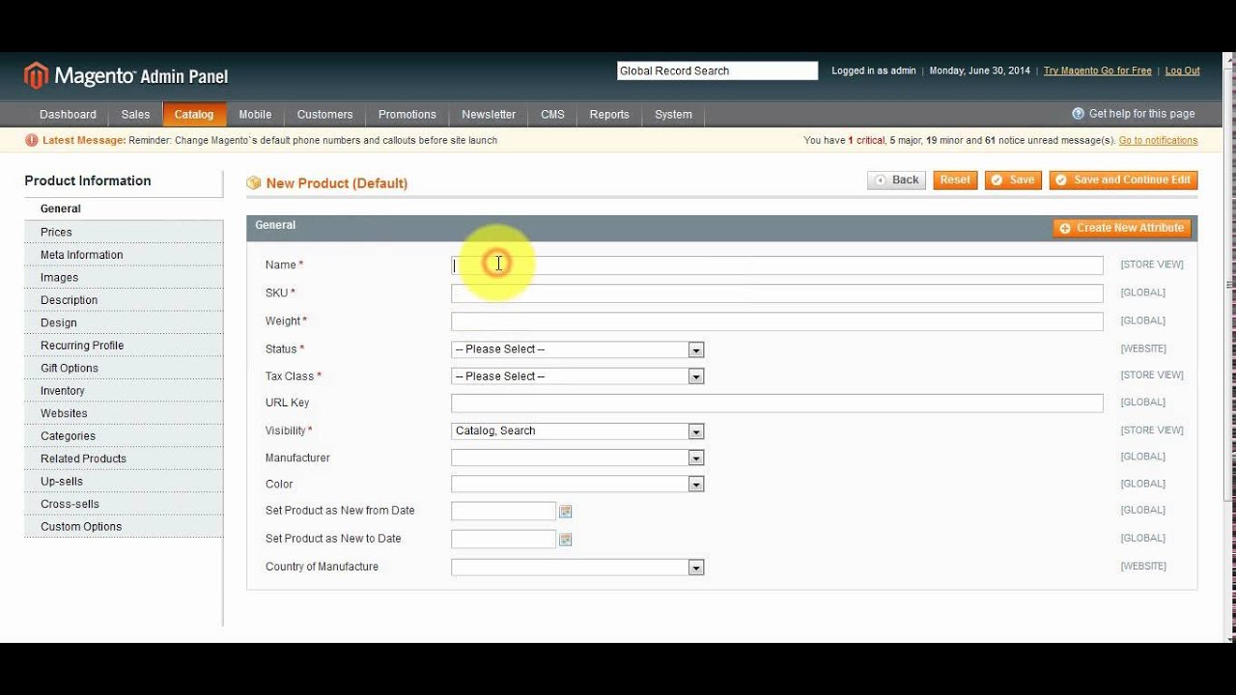This screenshot has height=695, width=1236.
Task: Open the Recurring Profile tab
Action: [x=124, y=346]
